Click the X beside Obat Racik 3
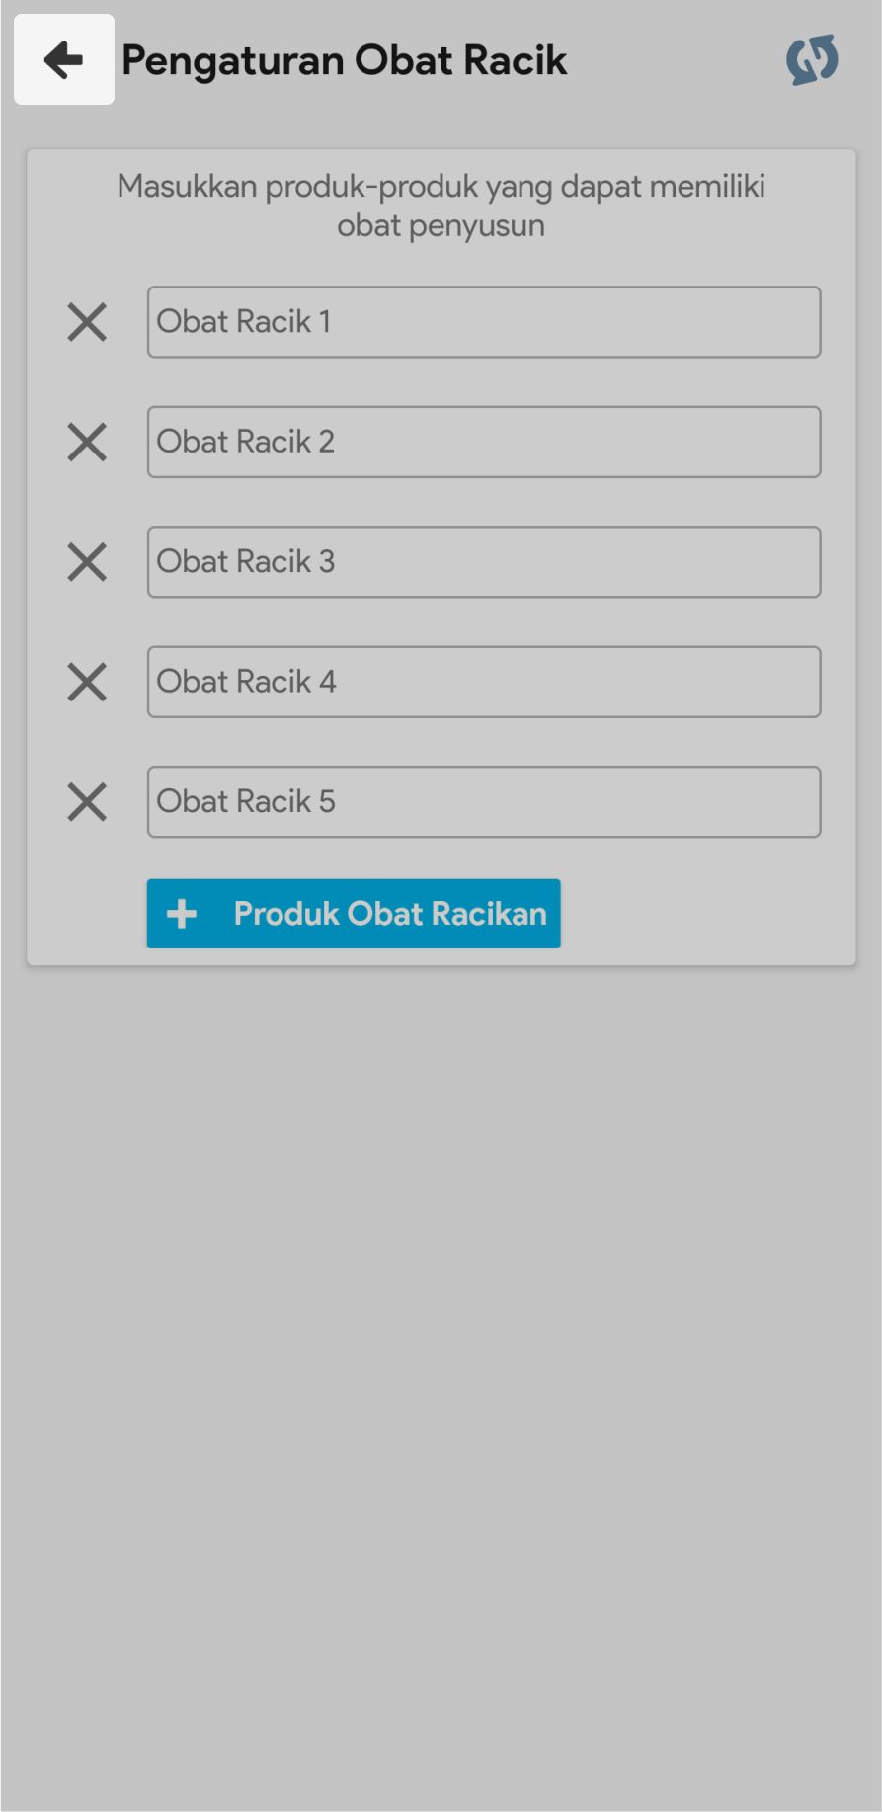 pos(87,562)
